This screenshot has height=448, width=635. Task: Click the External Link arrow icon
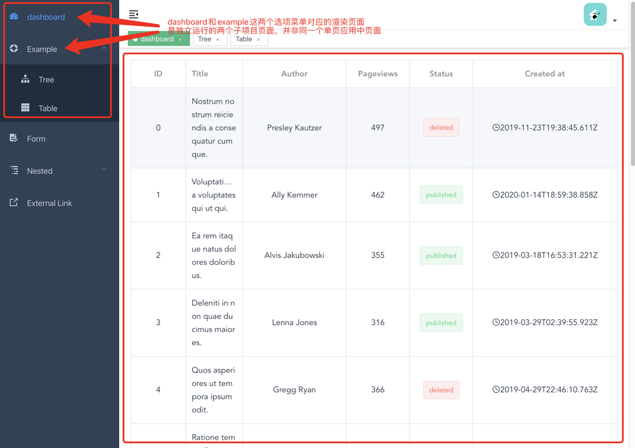pyautogui.click(x=14, y=202)
